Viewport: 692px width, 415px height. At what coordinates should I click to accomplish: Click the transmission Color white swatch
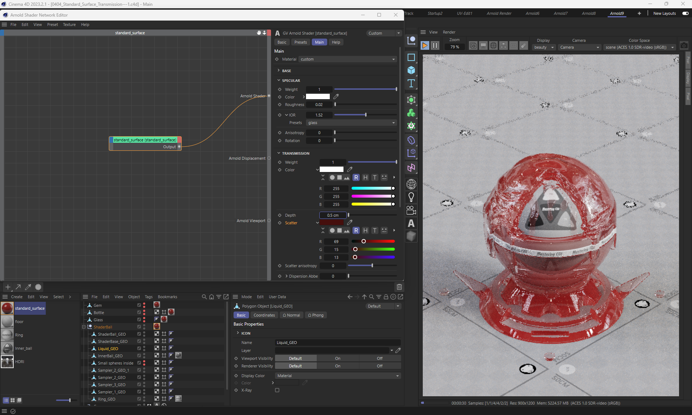pos(331,169)
